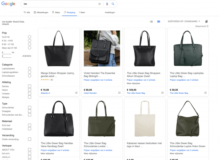This screenshot has height=160, width=219.
Task: Select price range € 30 – € 60
Action: click(x=29, y=40)
